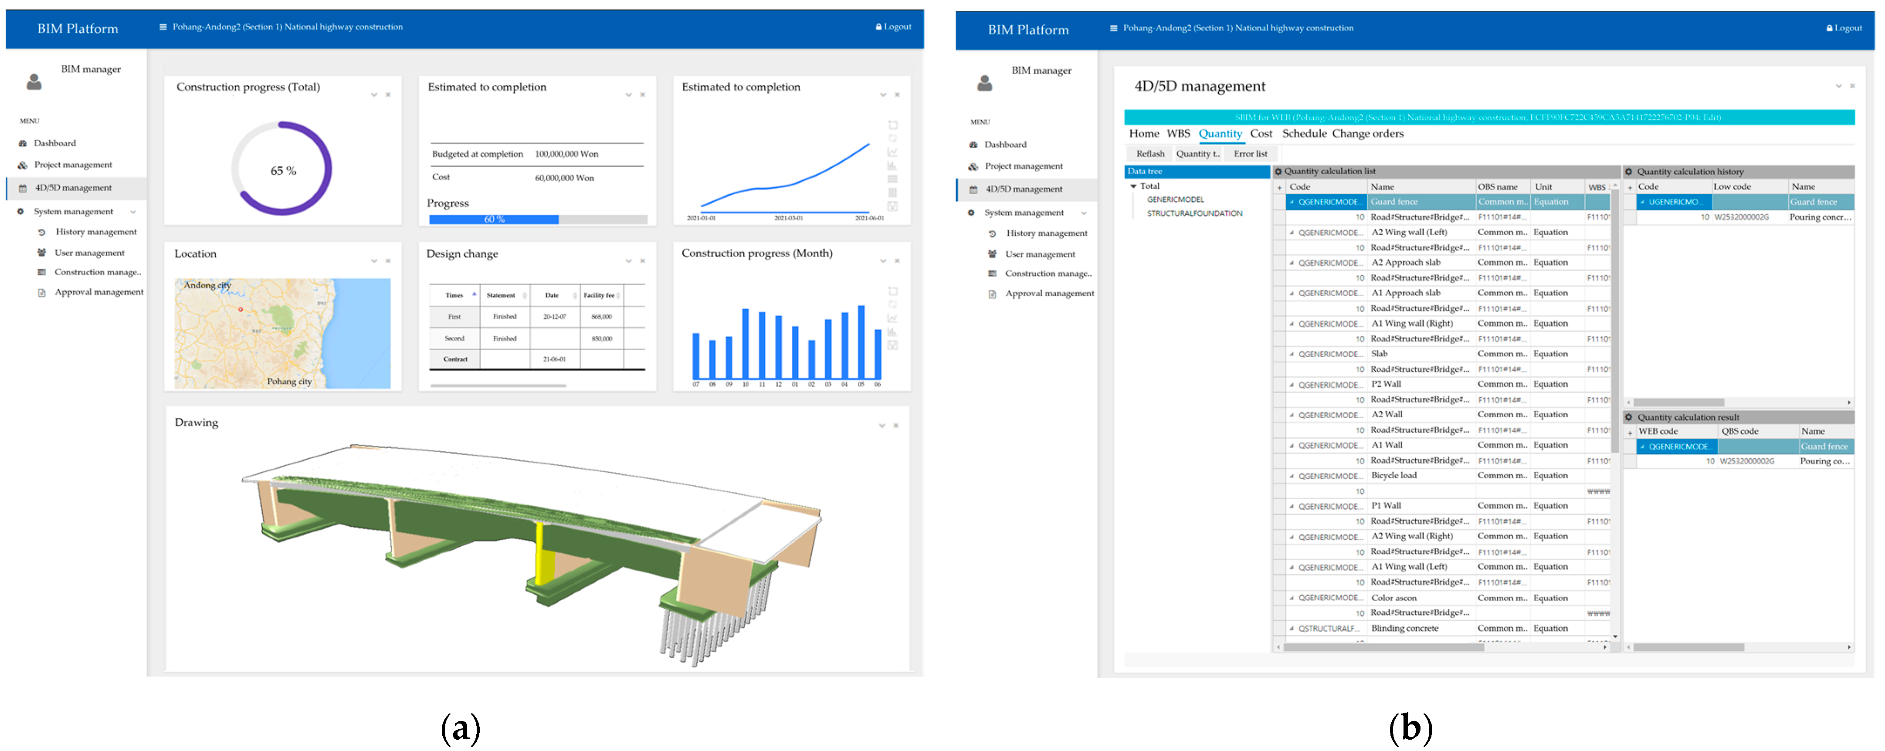The width and height of the screenshot is (1885, 751).
Task: Switch the monthly construction progress chart to line view
Action: (892, 318)
